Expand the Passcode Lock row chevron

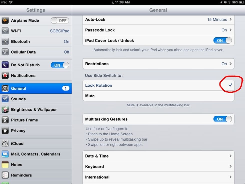pos(230,30)
